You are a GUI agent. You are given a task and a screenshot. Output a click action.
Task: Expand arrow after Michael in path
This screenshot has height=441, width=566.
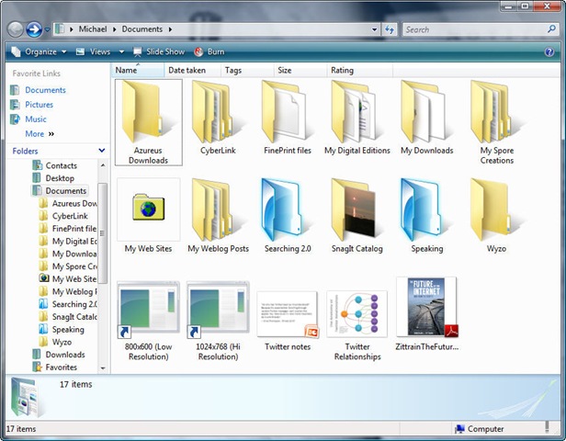tap(115, 29)
